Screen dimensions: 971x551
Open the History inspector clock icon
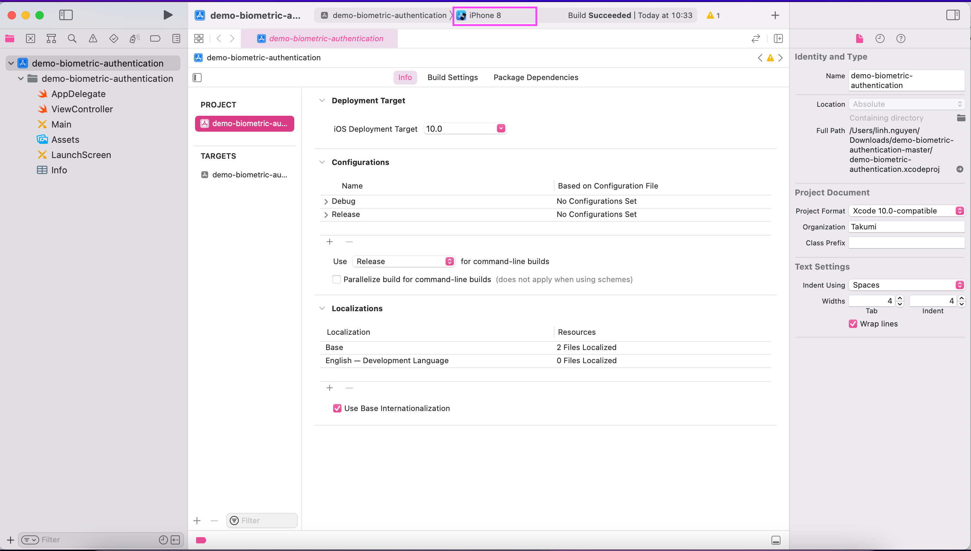tap(880, 38)
